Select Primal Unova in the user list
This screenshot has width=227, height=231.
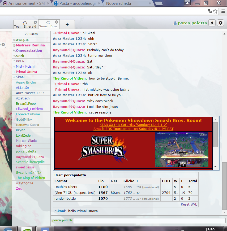(x=31, y=72)
